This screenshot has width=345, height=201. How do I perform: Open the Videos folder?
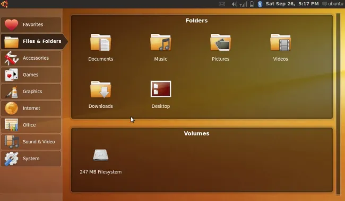pyautogui.click(x=281, y=42)
